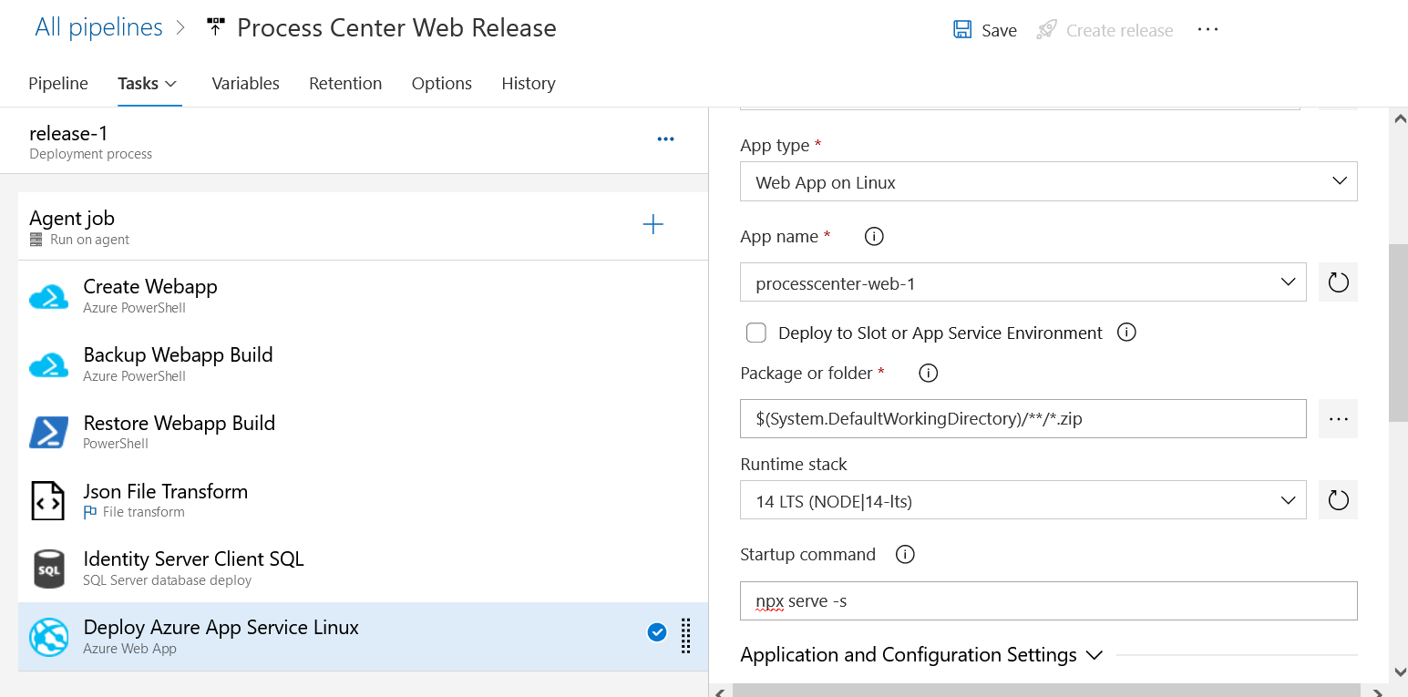1408x697 pixels.
Task: Browse for Package or folder path
Action: [1338, 419]
